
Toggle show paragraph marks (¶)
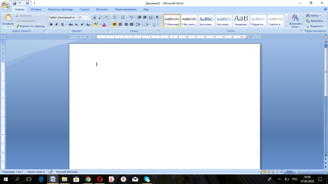click(x=157, y=17)
